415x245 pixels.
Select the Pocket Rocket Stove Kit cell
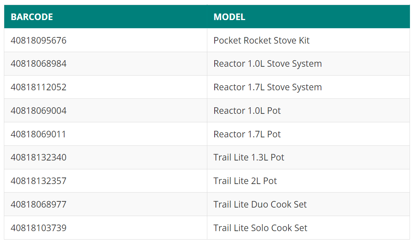pos(308,40)
